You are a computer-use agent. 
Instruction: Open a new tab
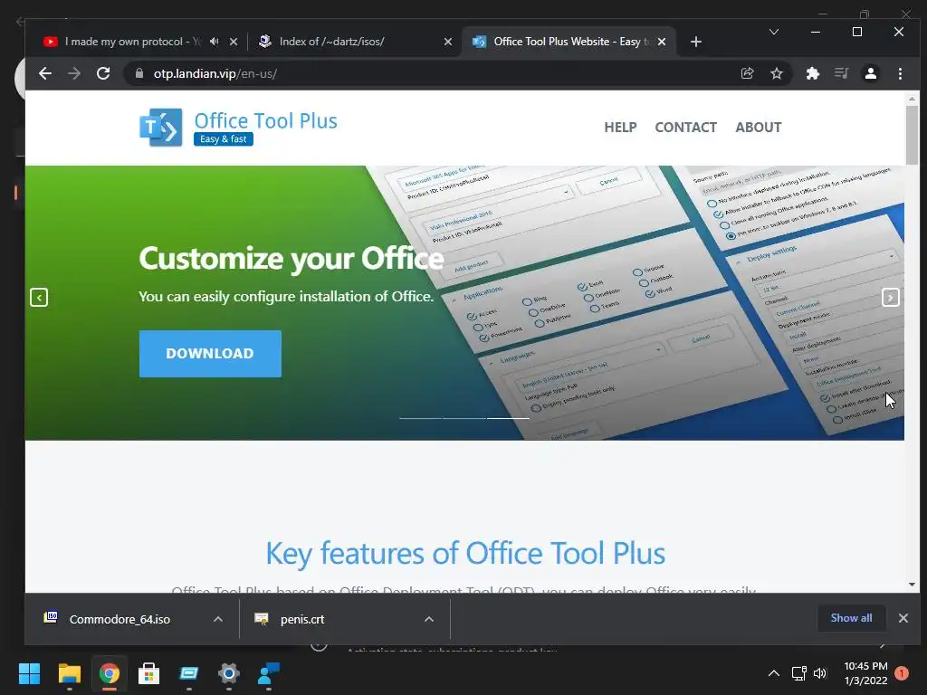tap(696, 42)
